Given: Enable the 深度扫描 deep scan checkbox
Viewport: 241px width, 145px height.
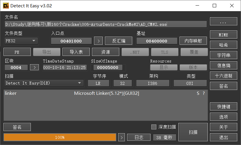Looking at the screenshot, I should [x=154, y=127].
